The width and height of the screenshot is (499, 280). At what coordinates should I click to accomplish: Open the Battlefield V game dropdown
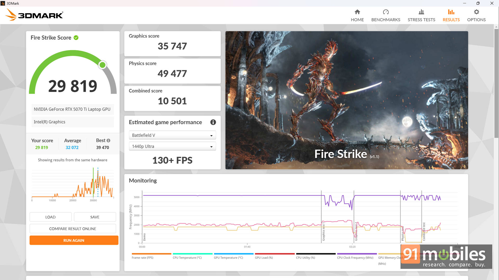coord(172,135)
